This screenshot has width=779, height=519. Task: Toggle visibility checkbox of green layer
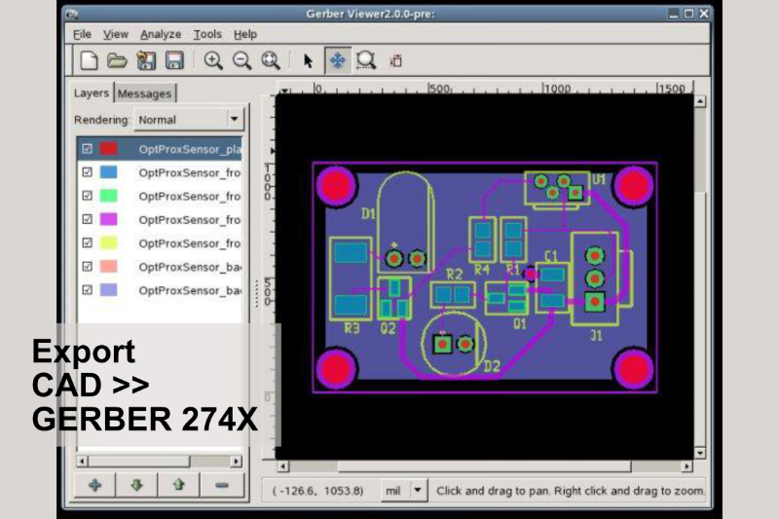pyautogui.click(x=88, y=196)
